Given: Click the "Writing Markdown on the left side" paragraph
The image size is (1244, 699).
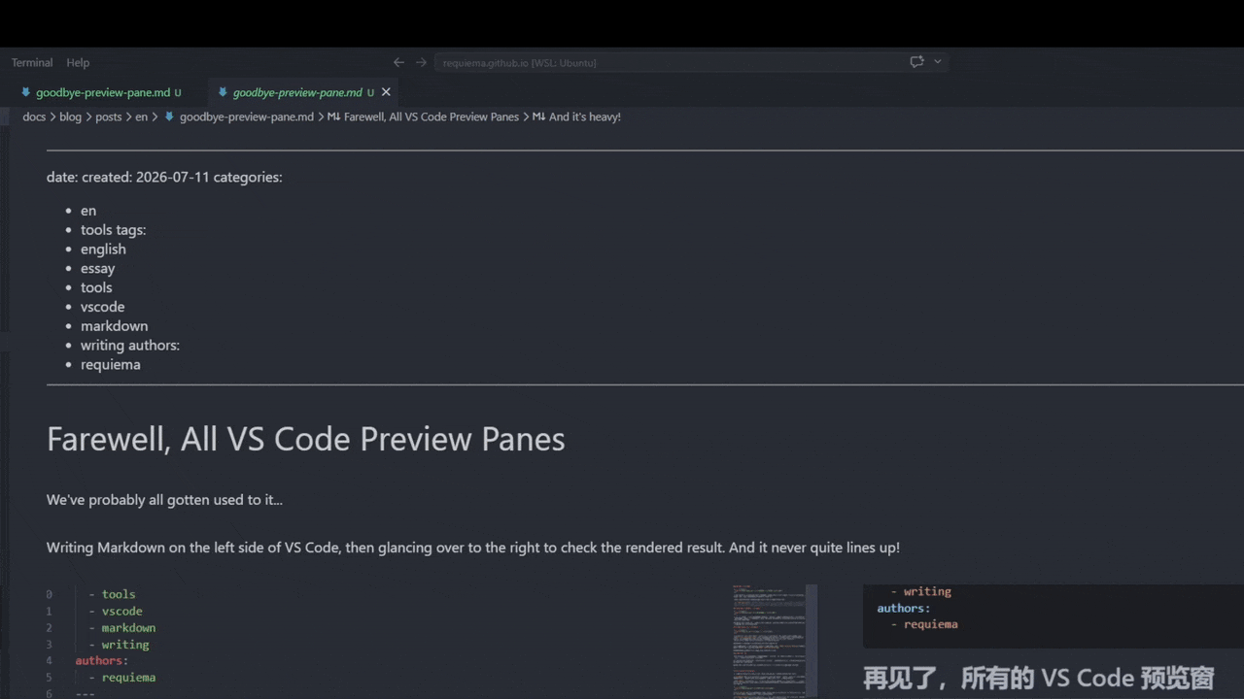Looking at the screenshot, I should [473, 548].
